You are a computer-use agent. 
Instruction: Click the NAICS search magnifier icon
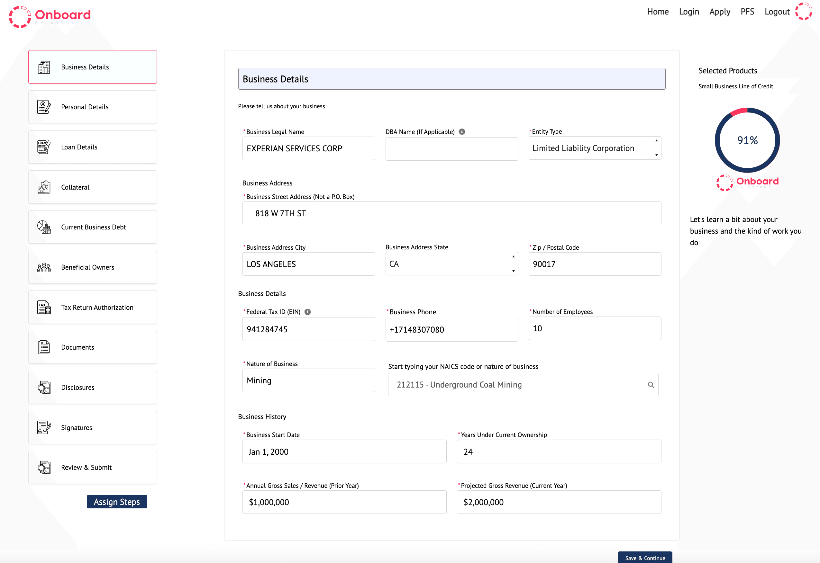[651, 385]
